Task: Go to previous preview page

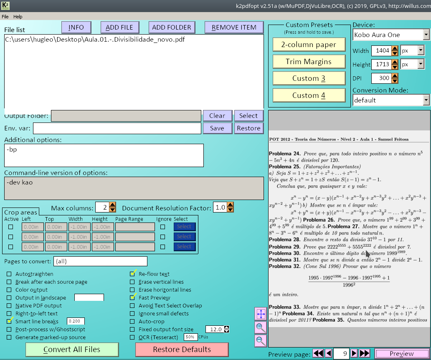Action: click(x=329, y=353)
